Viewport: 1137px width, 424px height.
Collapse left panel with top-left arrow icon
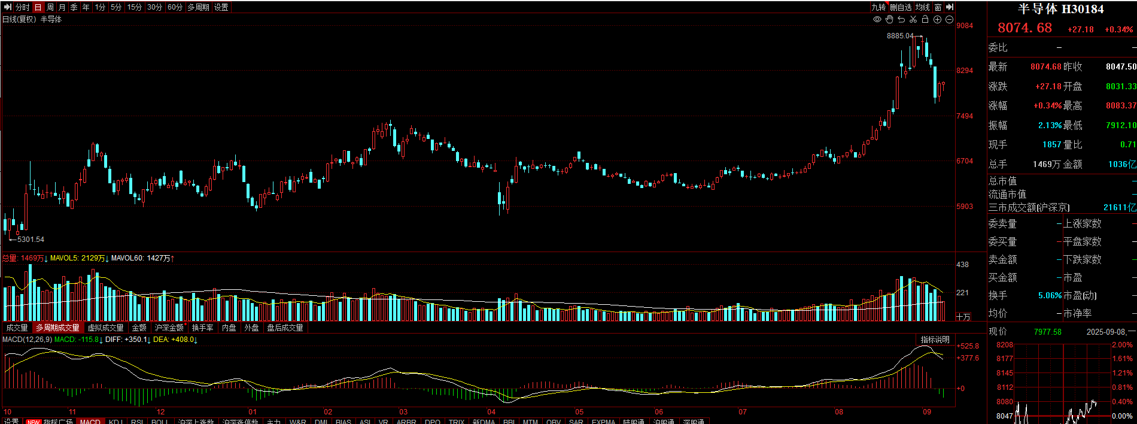(x=8, y=7)
